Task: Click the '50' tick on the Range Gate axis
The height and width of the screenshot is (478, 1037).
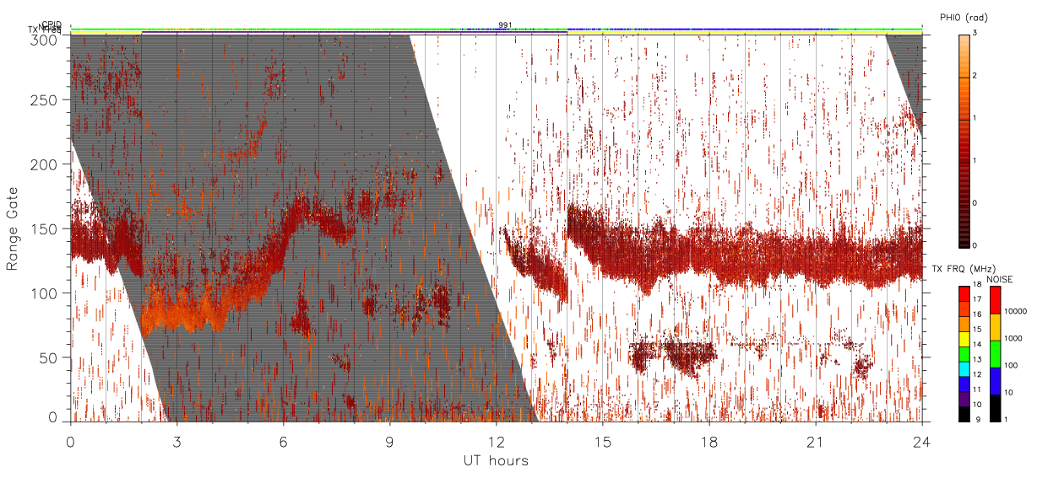Action: pyautogui.click(x=48, y=357)
